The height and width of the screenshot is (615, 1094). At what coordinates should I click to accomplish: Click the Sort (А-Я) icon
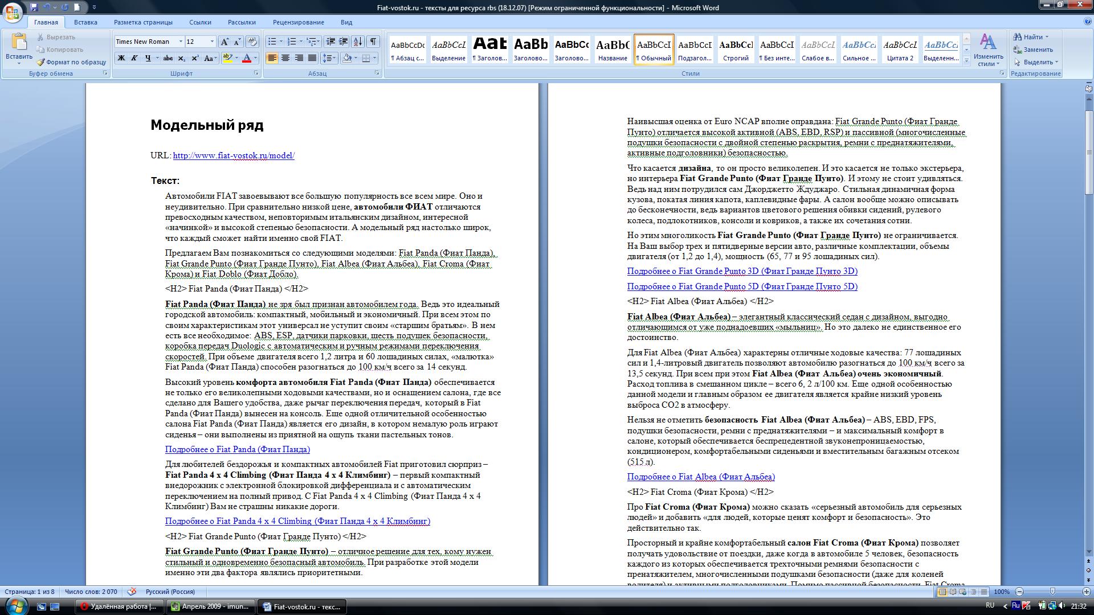point(358,42)
